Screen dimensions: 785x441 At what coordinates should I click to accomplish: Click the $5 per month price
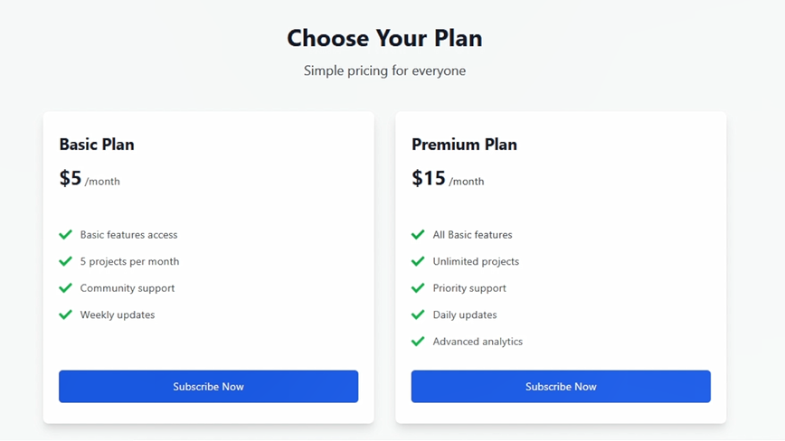pyautogui.click(x=89, y=179)
